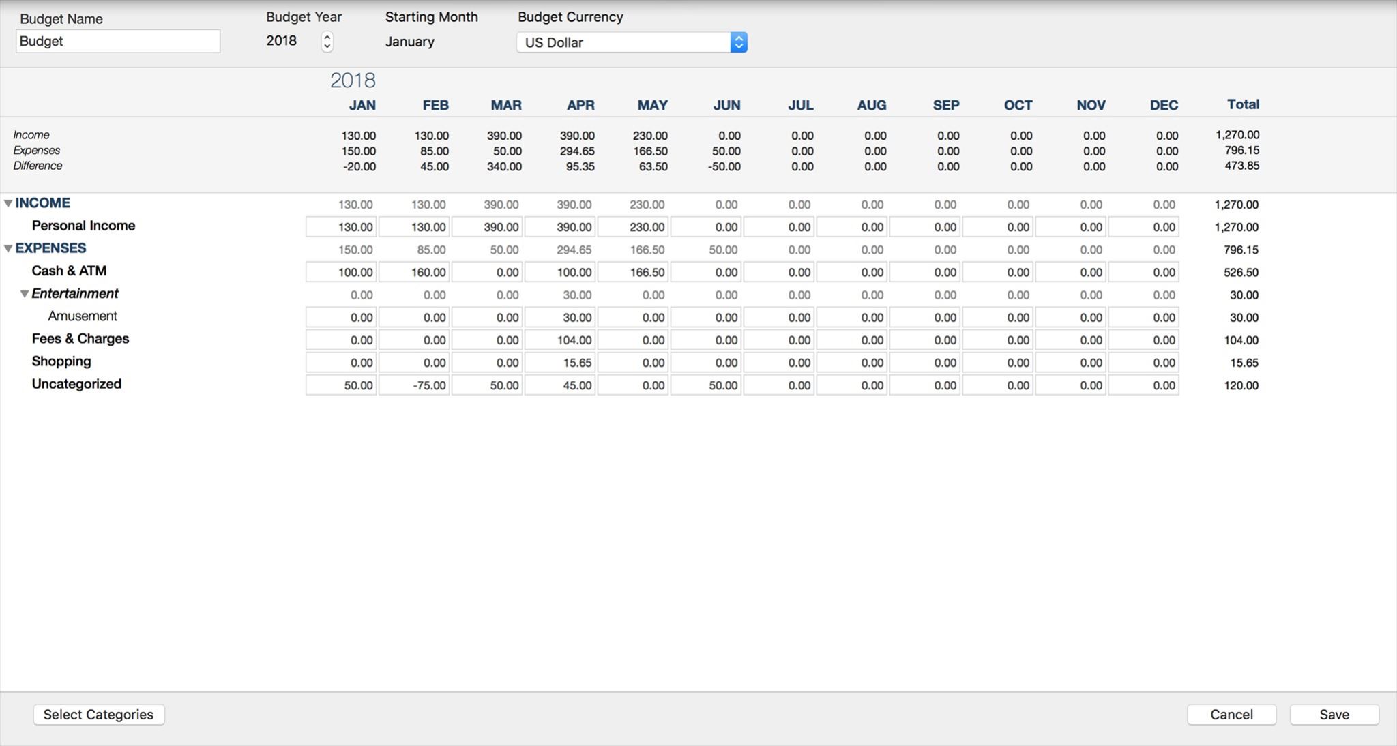Screen dimensions: 1397x746
Task: Select the Uncategorized category row label
Action: (76, 384)
